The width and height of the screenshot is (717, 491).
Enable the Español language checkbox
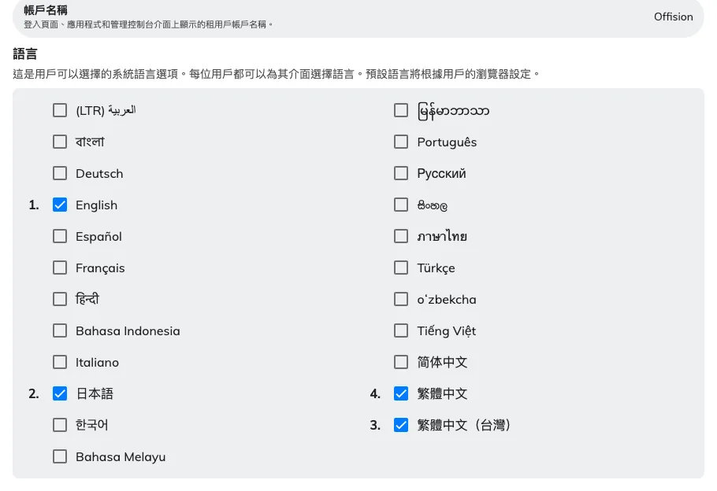click(x=60, y=236)
